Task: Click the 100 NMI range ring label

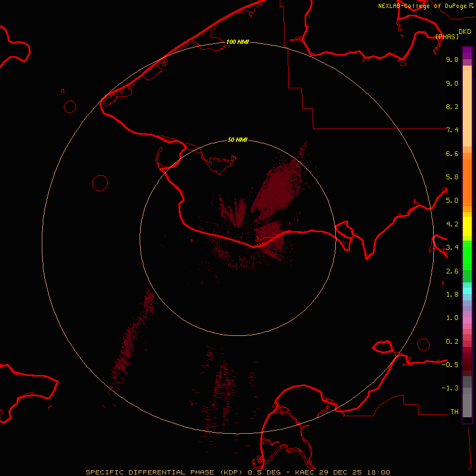Action: tap(237, 42)
